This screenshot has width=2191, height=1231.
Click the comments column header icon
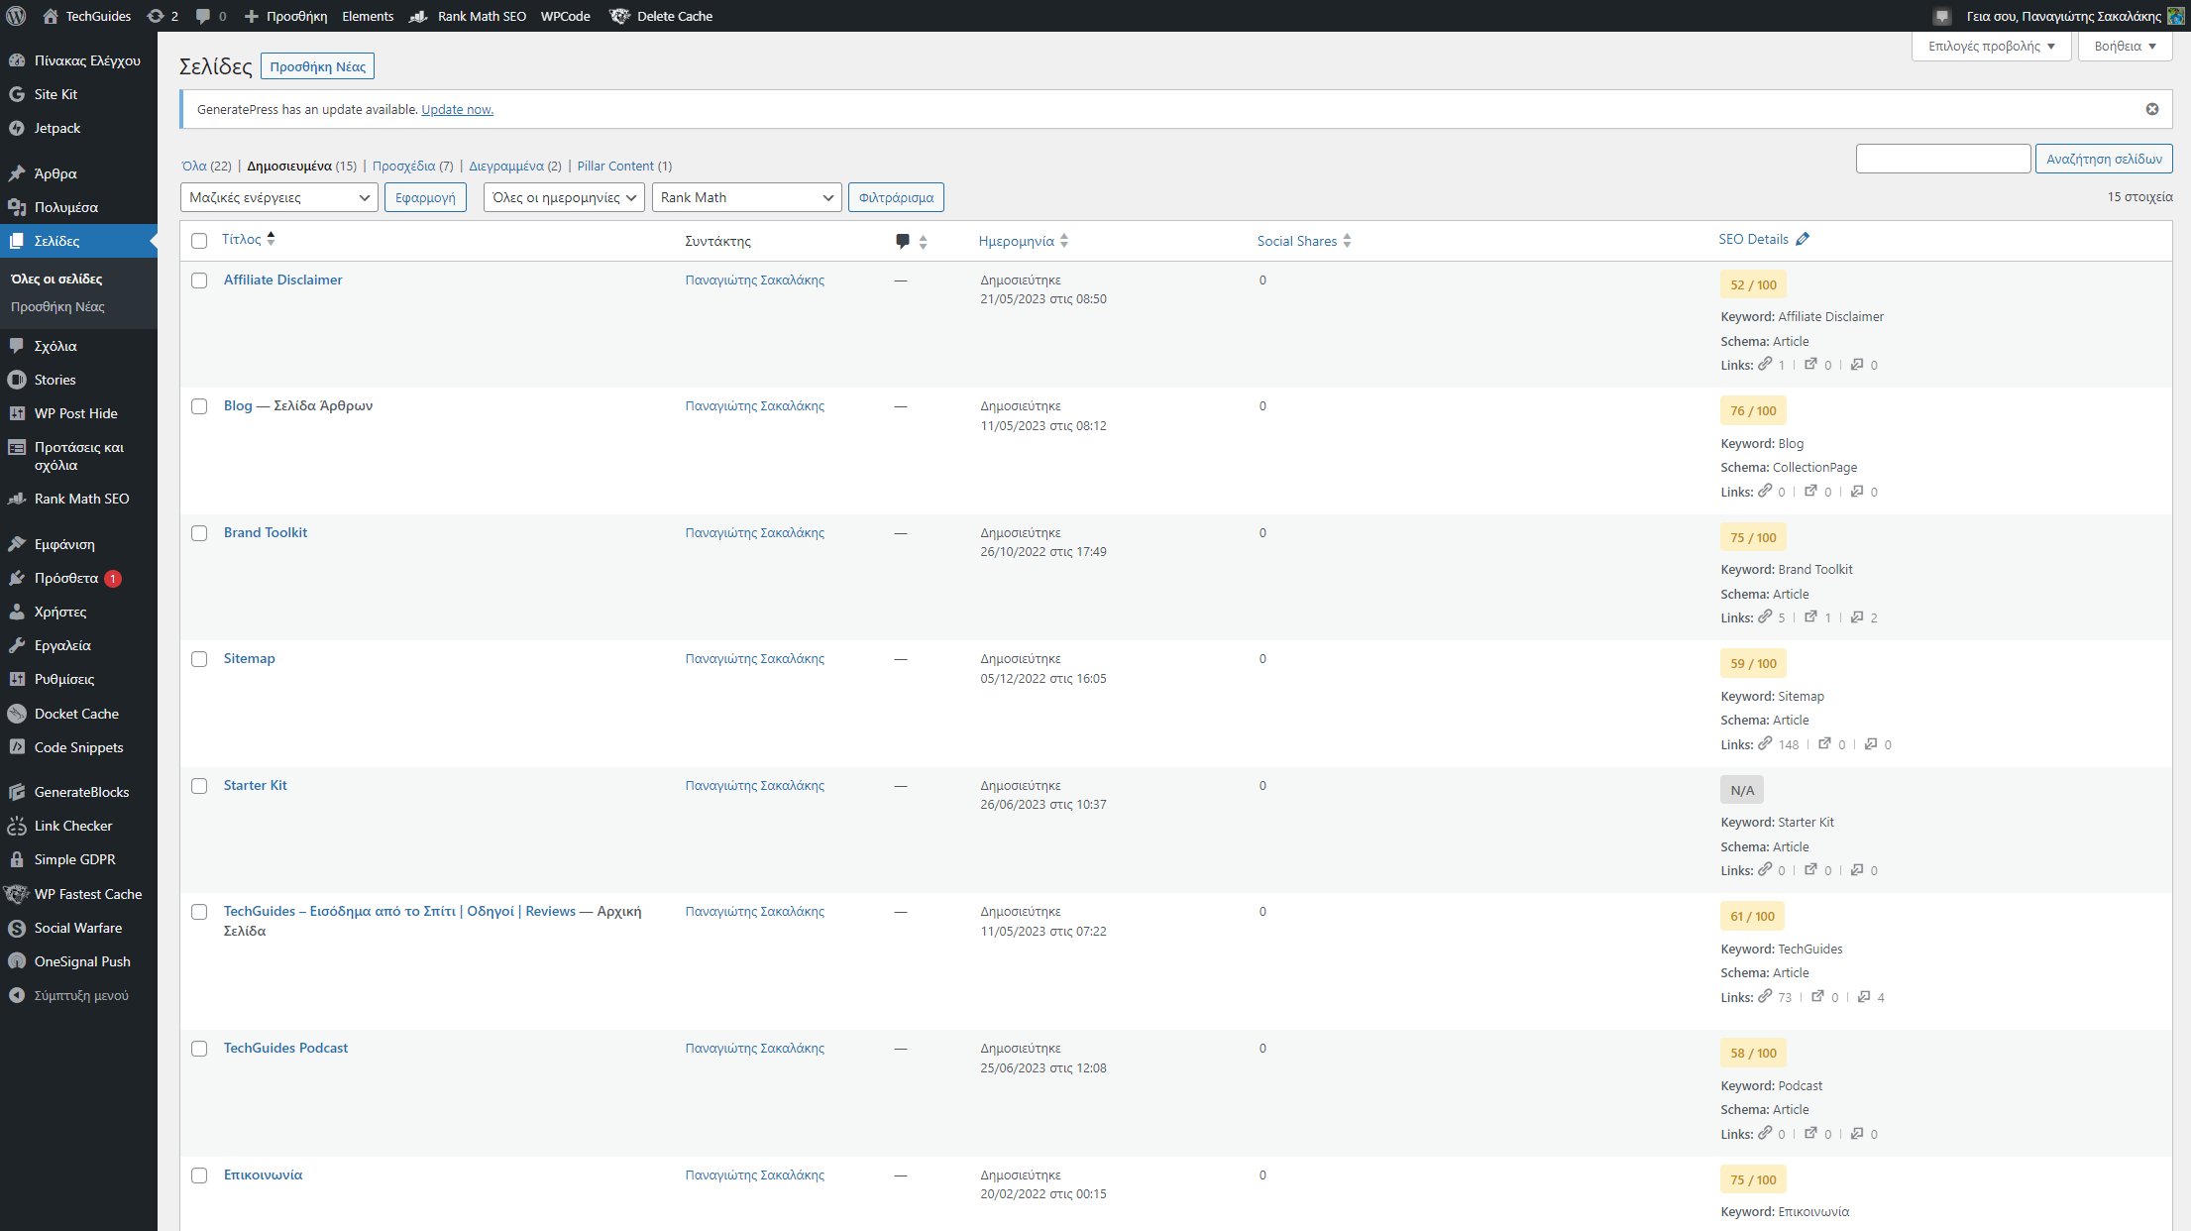[x=902, y=241]
